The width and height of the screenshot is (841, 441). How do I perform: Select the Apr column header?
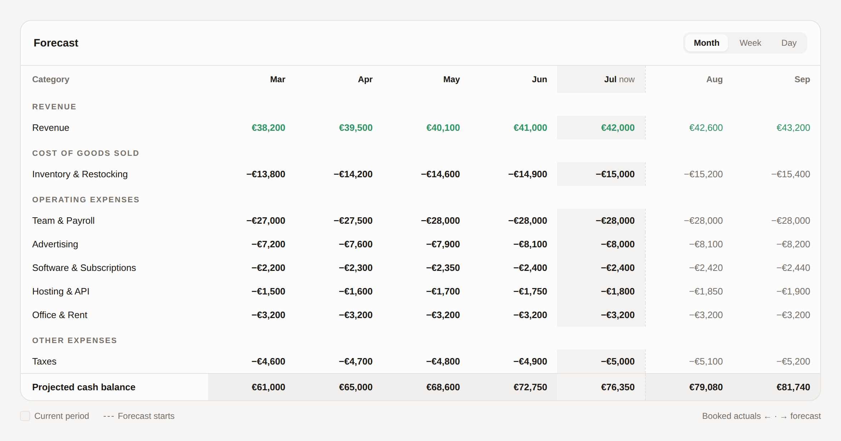365,79
